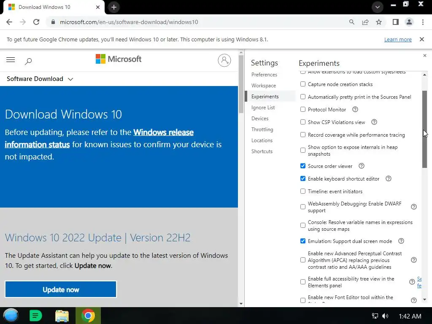The height and width of the screenshot is (324, 432).
Task: Select Experiments settings section
Action: pyautogui.click(x=265, y=97)
